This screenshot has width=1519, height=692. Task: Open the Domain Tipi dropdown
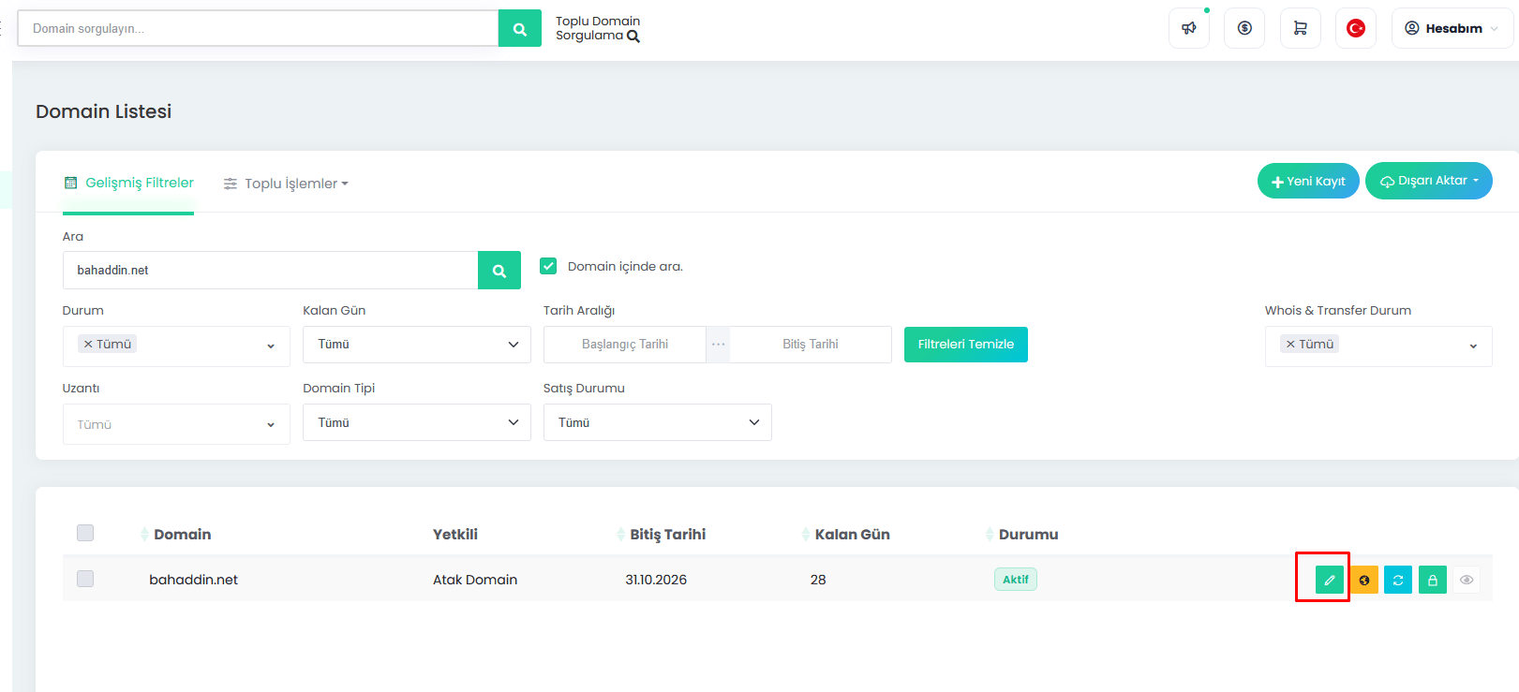pos(417,422)
